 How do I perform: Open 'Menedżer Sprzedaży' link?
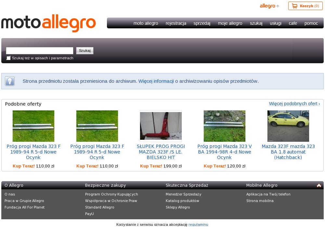(183, 194)
